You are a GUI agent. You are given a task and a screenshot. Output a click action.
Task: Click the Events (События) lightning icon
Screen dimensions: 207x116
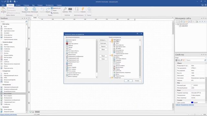point(83,9)
